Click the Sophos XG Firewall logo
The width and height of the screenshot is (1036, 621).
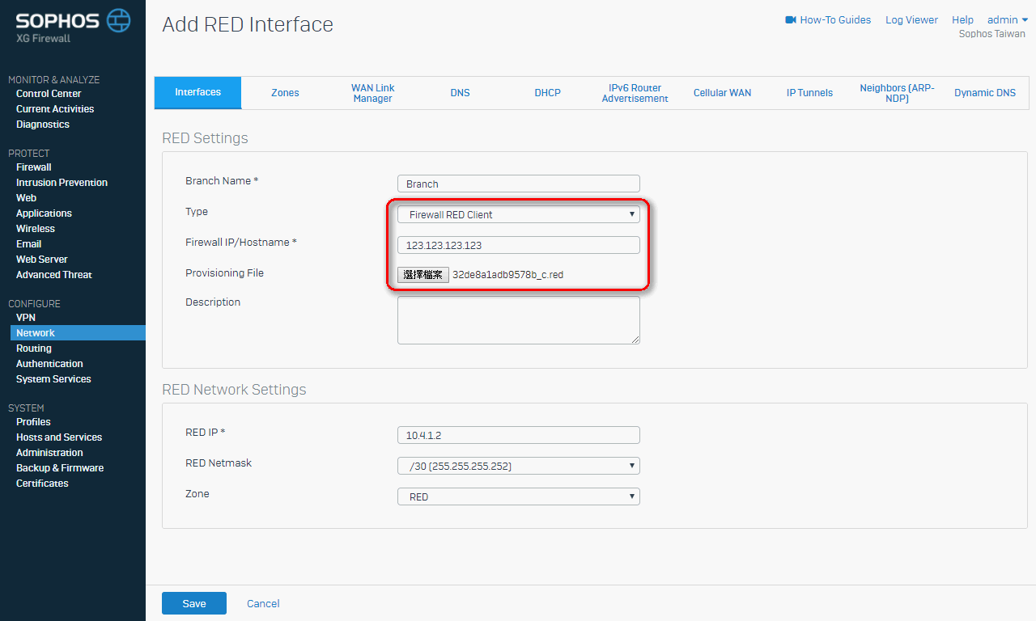73,27
